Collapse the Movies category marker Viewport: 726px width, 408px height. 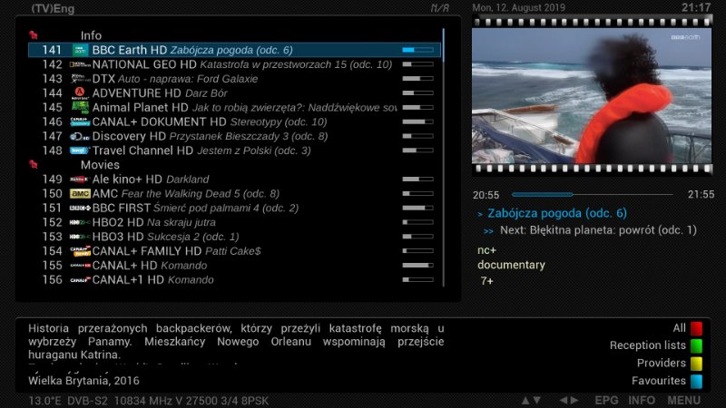(34, 165)
